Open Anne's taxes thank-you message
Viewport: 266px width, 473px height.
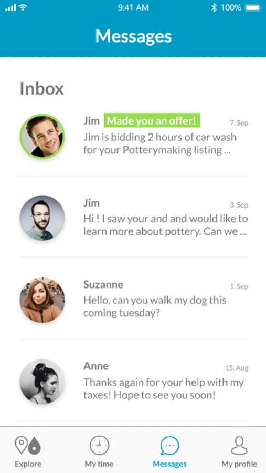point(133,382)
